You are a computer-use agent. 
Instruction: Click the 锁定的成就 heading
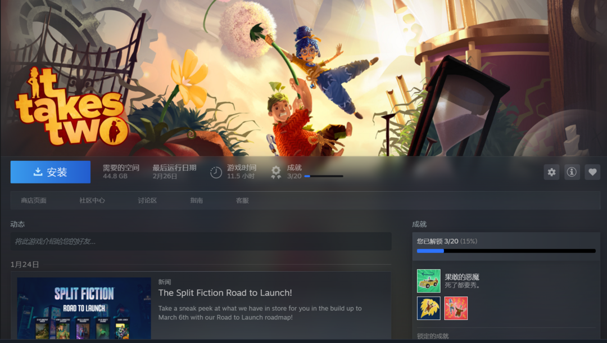pos(433,336)
